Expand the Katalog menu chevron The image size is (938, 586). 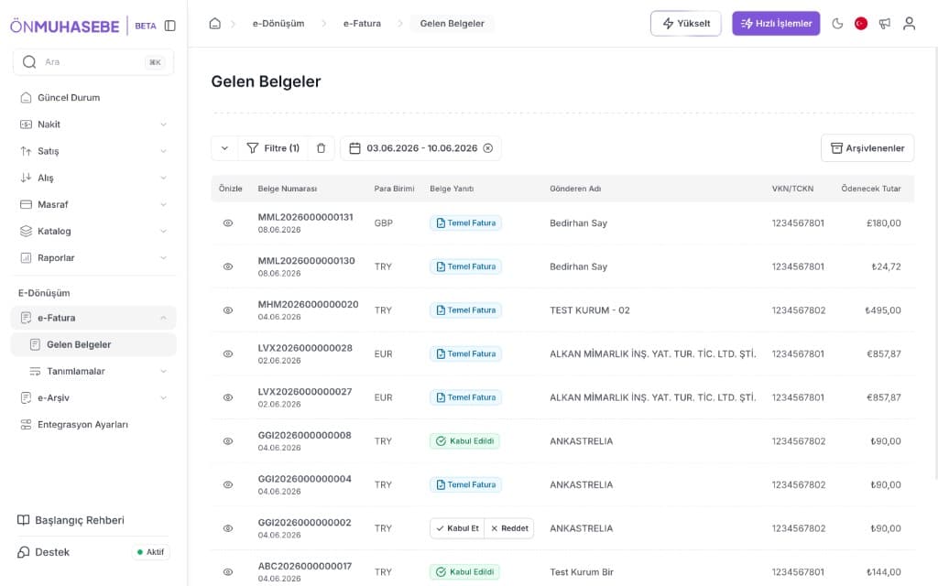tap(163, 232)
